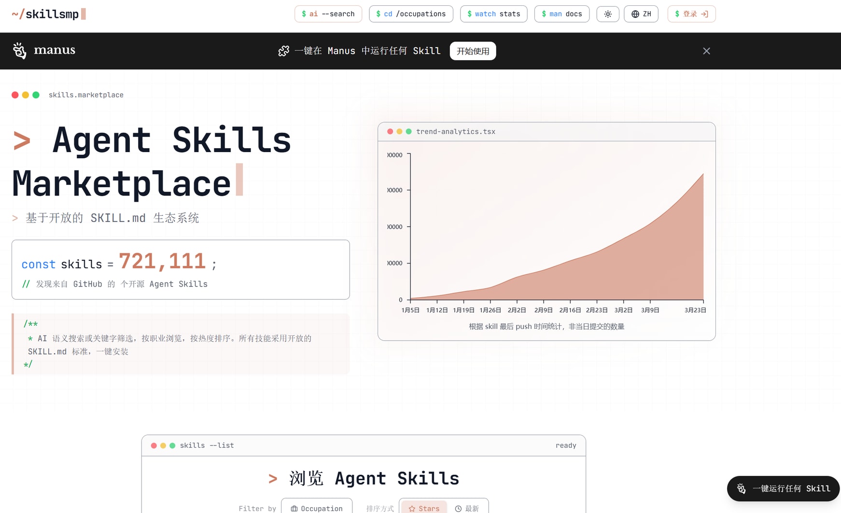Open the ai --search nav item
This screenshot has width=841, height=513.
328,14
